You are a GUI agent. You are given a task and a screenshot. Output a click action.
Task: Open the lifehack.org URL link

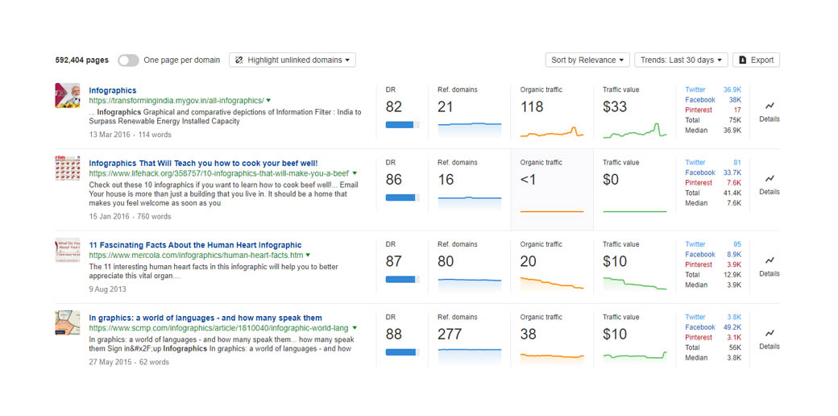click(x=218, y=173)
